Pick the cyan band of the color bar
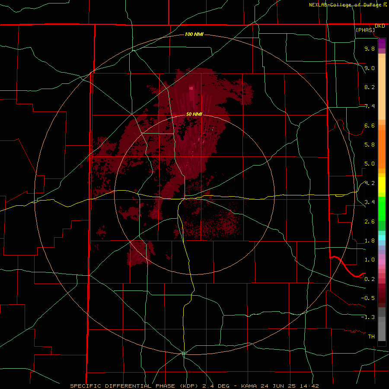 point(382,237)
